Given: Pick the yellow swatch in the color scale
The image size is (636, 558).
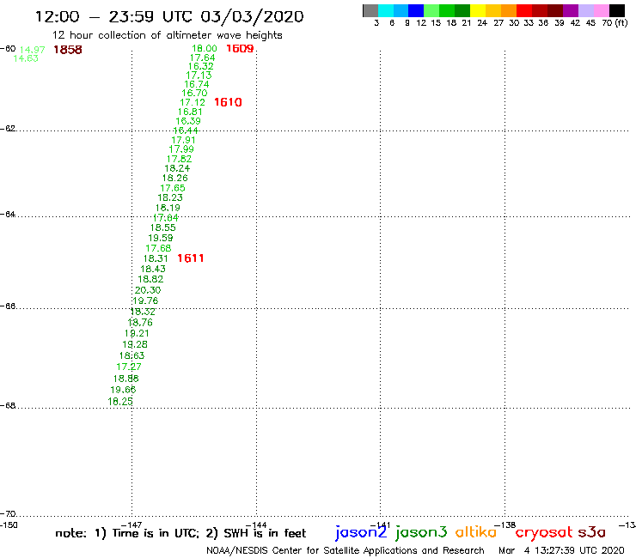Looking at the screenshot, I should point(478,10).
